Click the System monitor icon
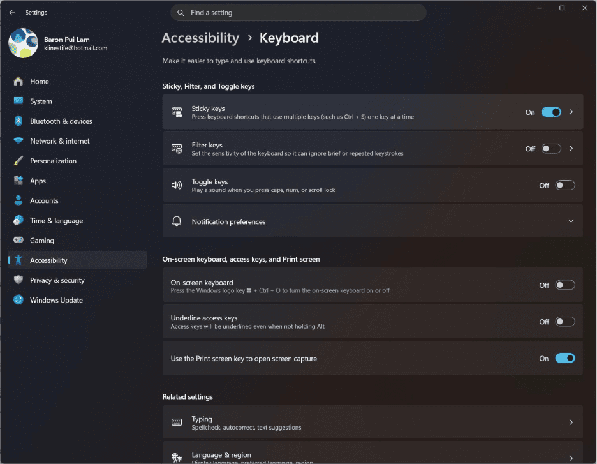 [18, 101]
